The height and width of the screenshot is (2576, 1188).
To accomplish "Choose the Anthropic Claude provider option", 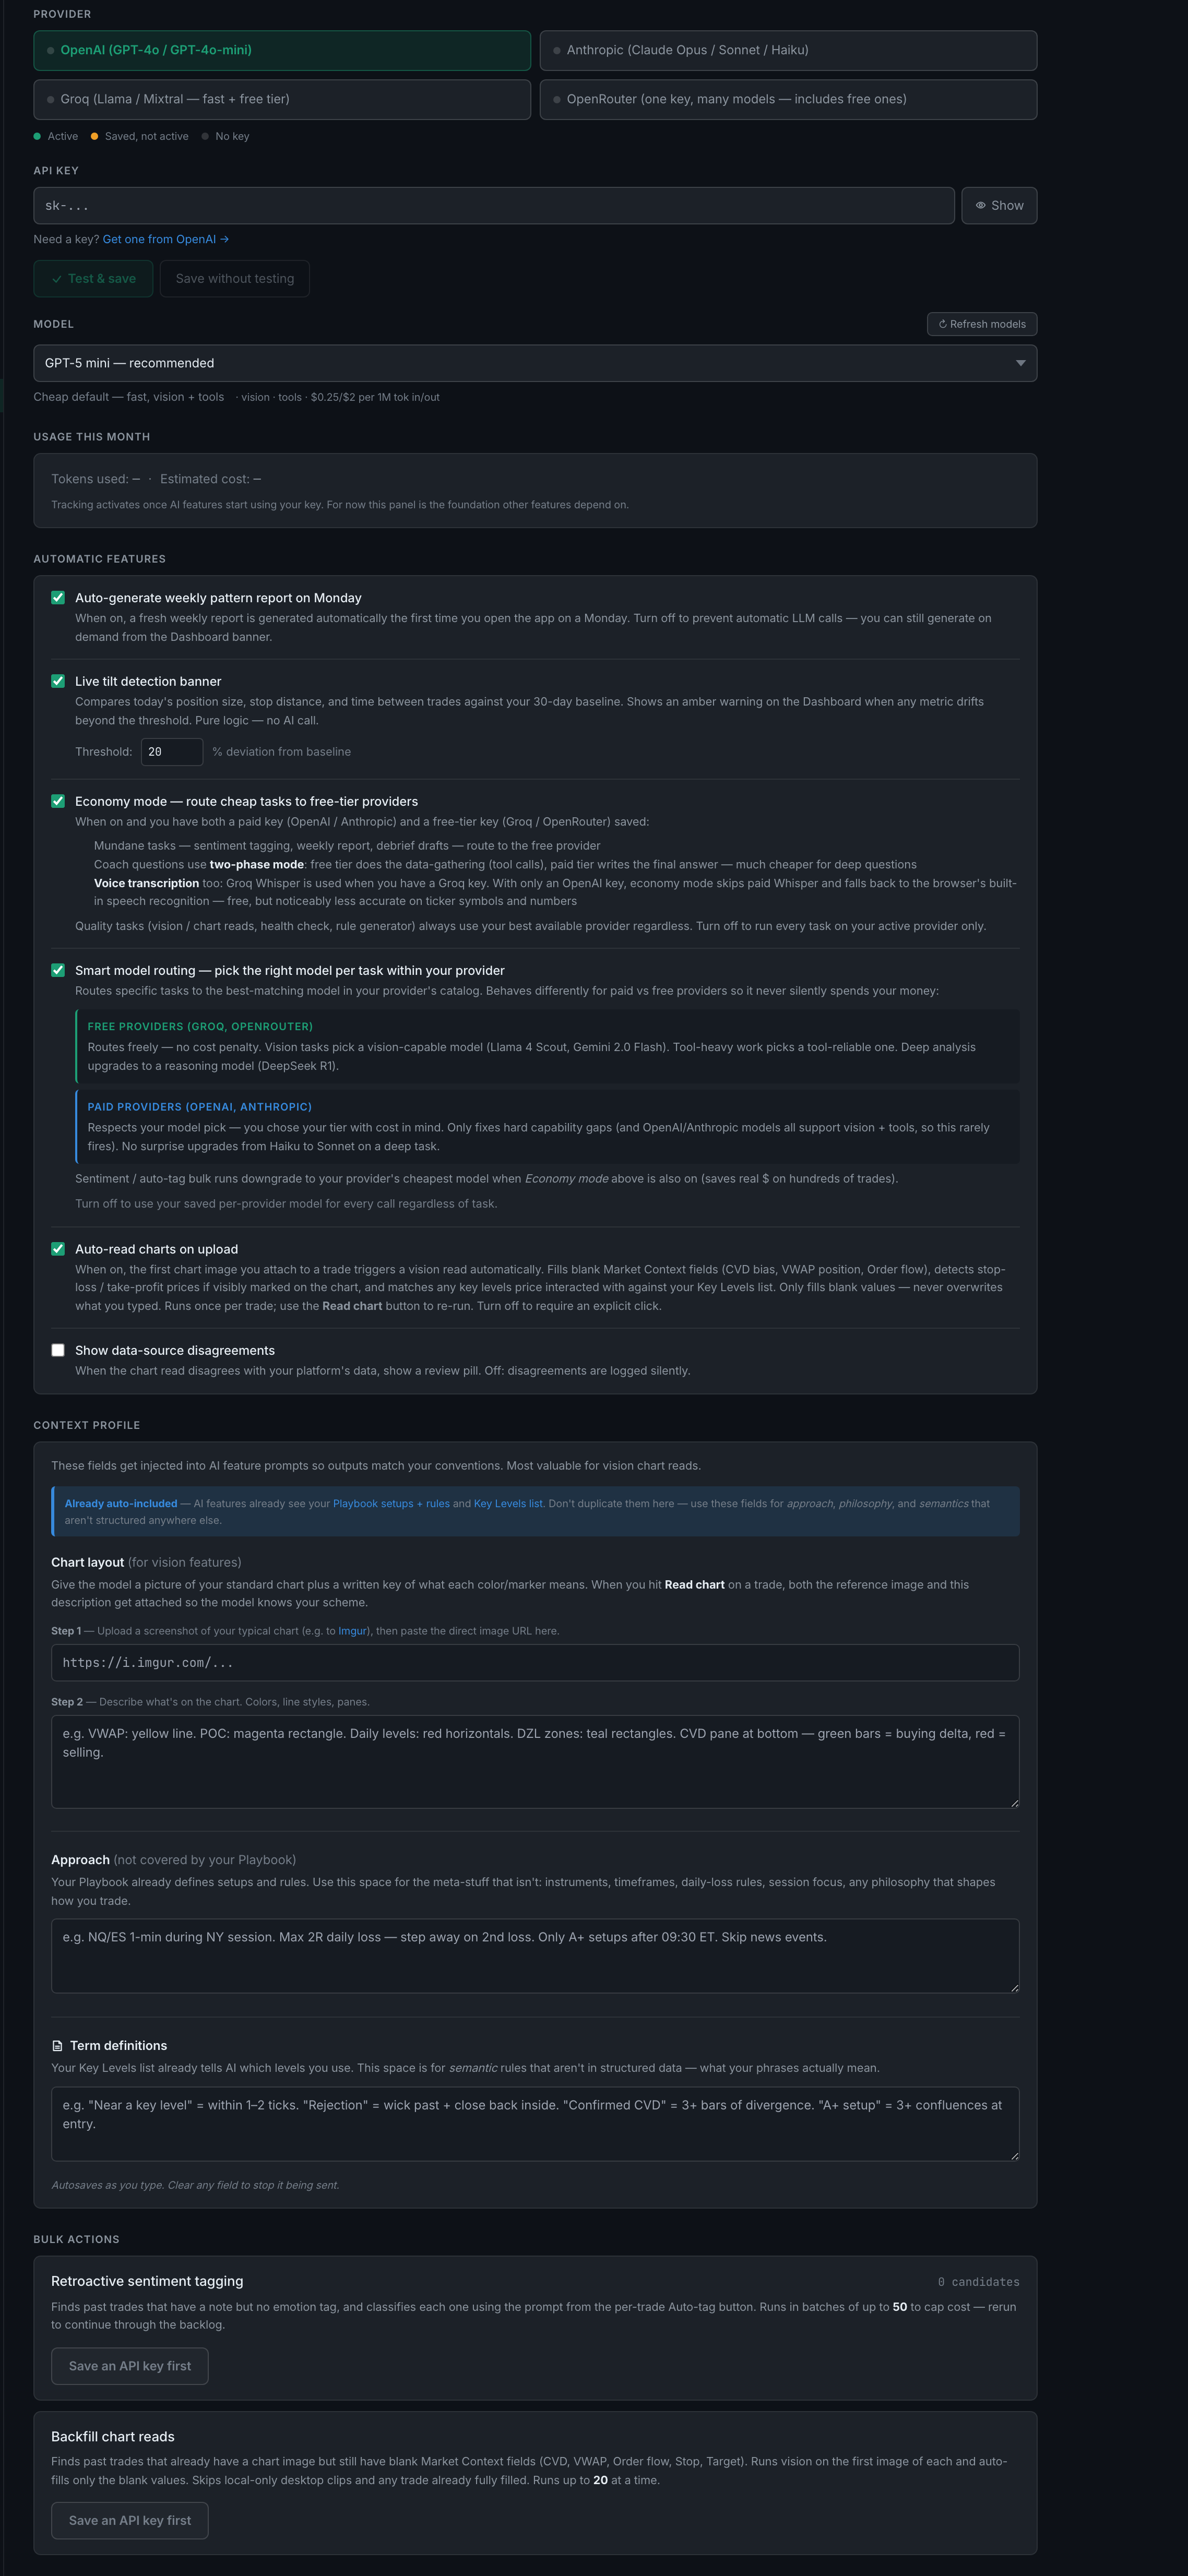I will tap(788, 51).
